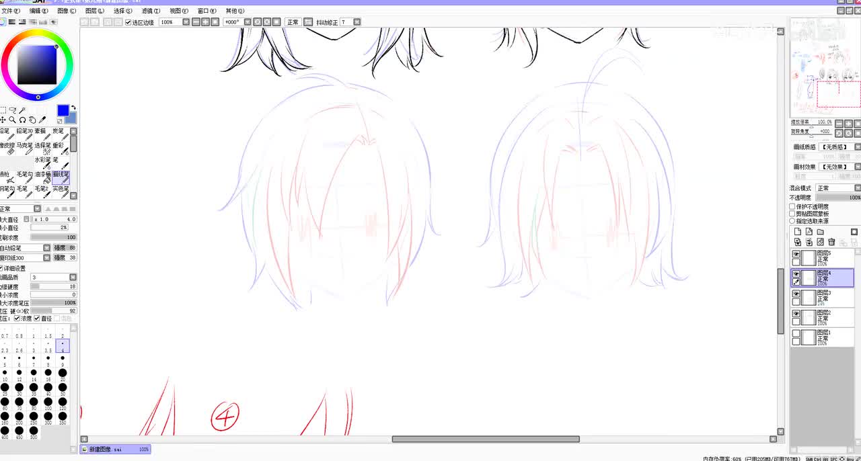This screenshot has width=861, height=461.
Task: Select 指定选取来源 radio option
Action: tap(792, 221)
